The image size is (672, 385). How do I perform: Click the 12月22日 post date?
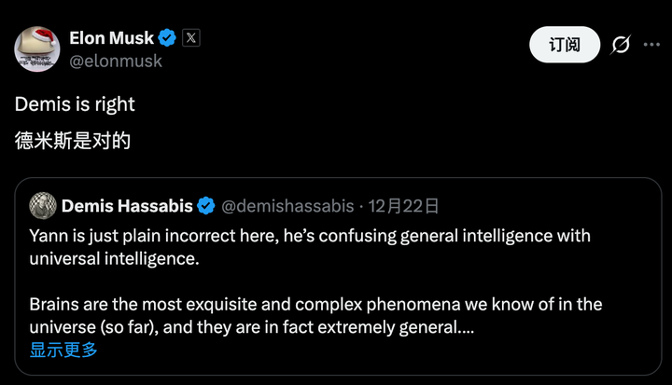pyautogui.click(x=405, y=205)
